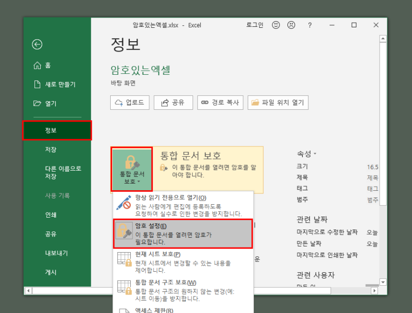Click the green 암호있는엑셀 workbook title
The height and width of the screenshot is (313, 412).
coord(141,70)
